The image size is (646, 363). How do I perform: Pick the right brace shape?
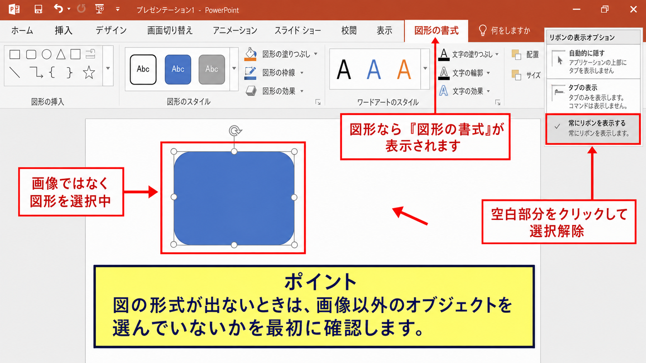click(69, 73)
